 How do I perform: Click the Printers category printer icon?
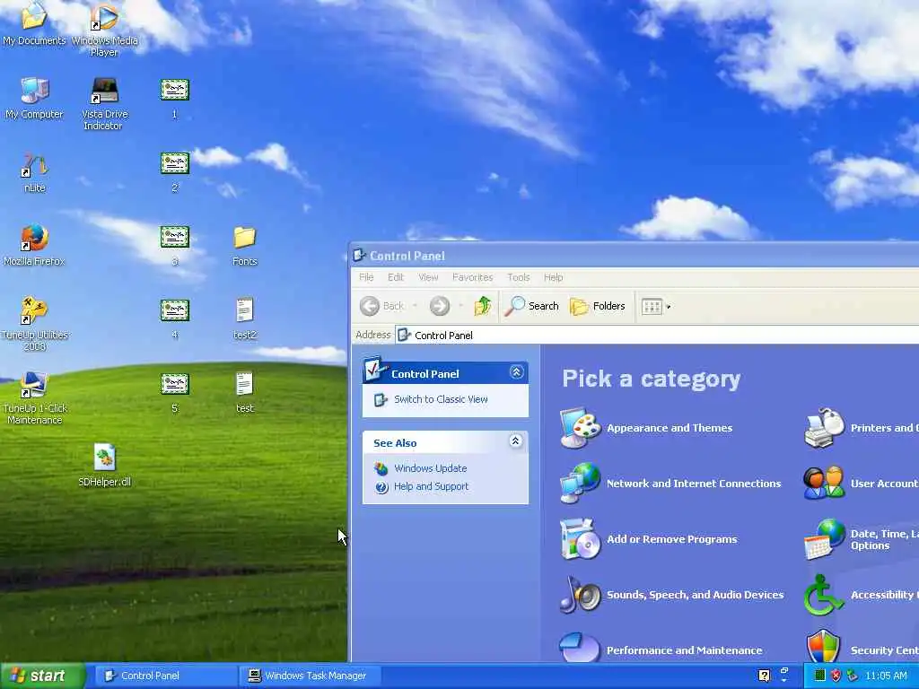click(824, 428)
